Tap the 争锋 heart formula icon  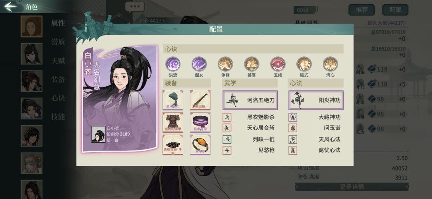click(x=225, y=64)
